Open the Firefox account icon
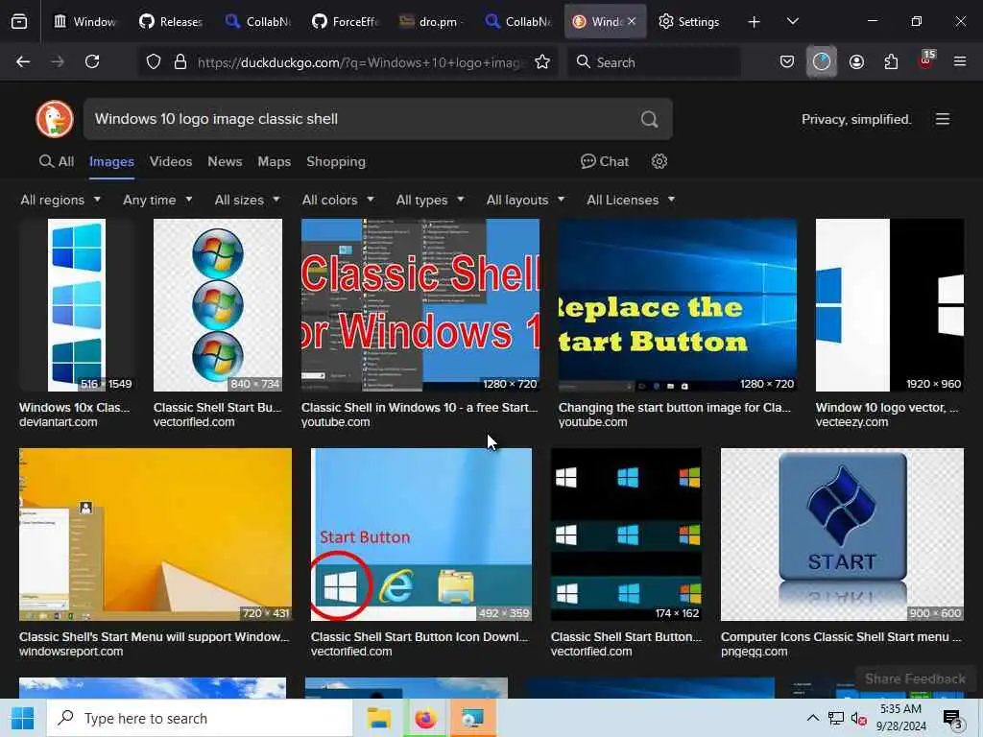The width and height of the screenshot is (983, 737). click(x=856, y=61)
